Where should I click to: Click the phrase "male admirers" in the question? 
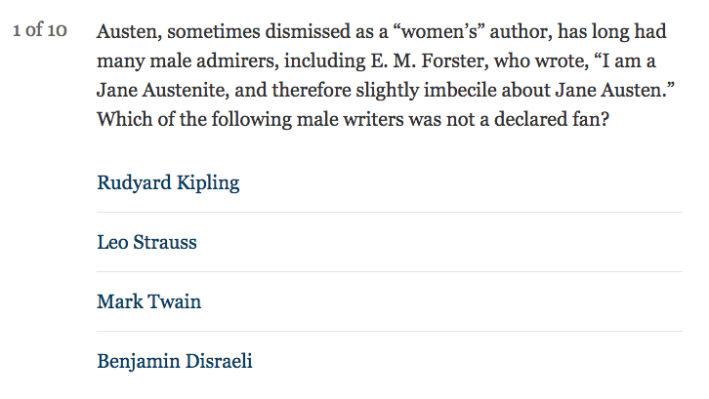[x=214, y=61]
